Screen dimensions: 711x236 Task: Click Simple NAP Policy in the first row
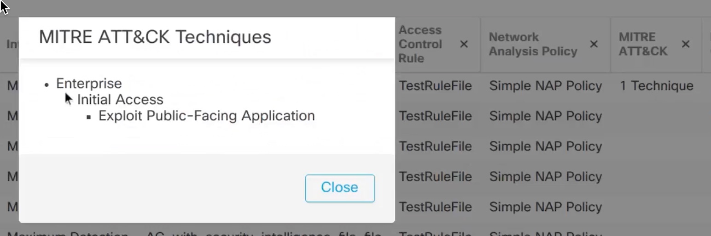[x=545, y=86]
